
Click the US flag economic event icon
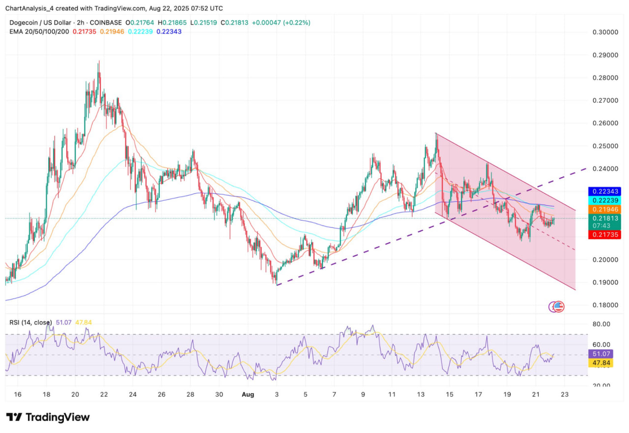[559, 307]
